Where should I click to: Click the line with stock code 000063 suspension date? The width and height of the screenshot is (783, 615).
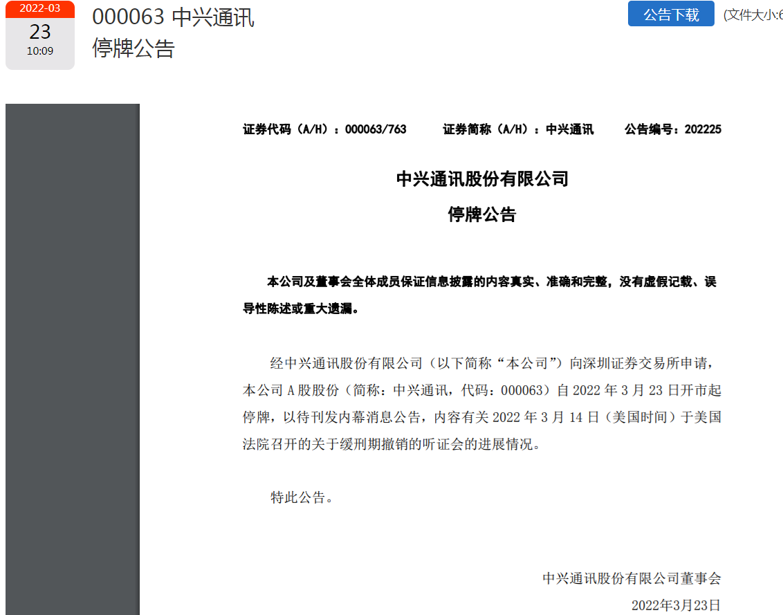(482, 391)
